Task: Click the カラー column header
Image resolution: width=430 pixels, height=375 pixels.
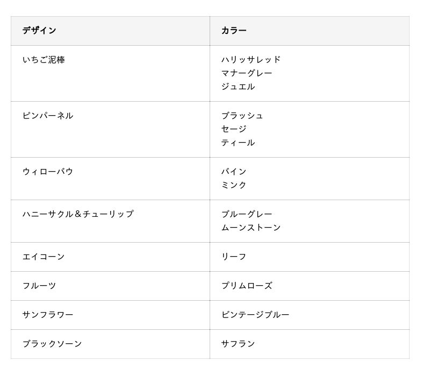Action: tap(234, 31)
